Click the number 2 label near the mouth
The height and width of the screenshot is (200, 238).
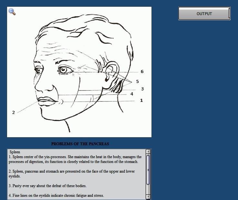click(14, 112)
